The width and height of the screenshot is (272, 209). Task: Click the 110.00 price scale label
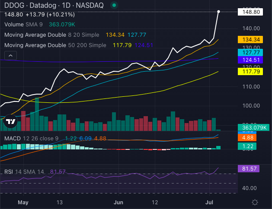point(251,86)
